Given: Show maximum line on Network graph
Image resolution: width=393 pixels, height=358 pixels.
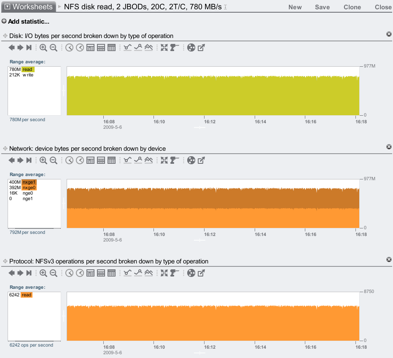Looking at the screenshot, I should (138, 160).
